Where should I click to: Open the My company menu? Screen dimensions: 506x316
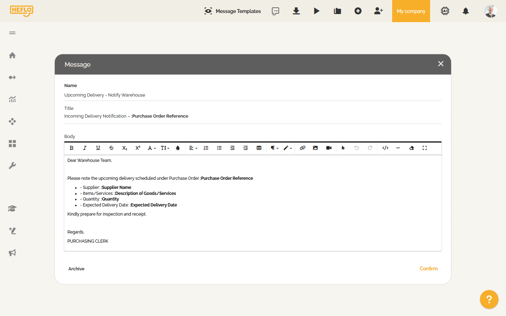point(411,11)
